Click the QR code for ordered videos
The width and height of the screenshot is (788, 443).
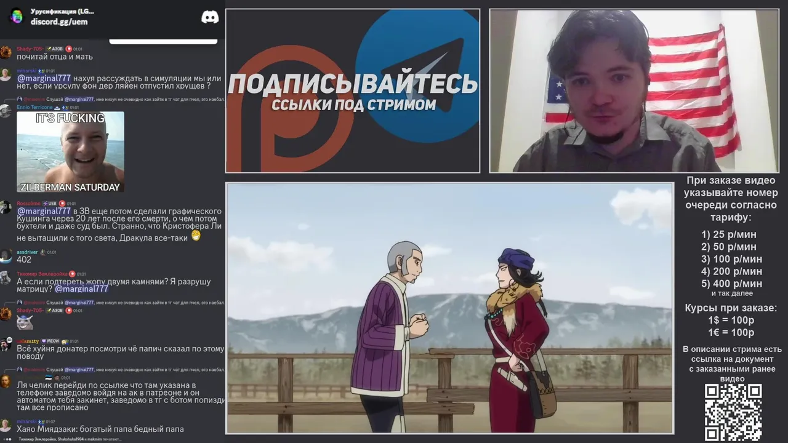(733, 413)
